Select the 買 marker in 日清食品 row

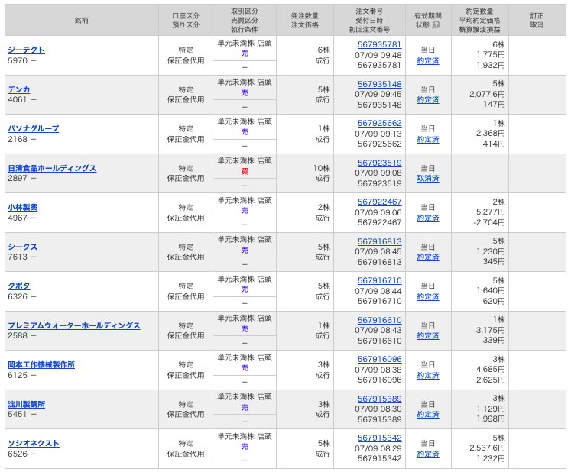(x=245, y=171)
